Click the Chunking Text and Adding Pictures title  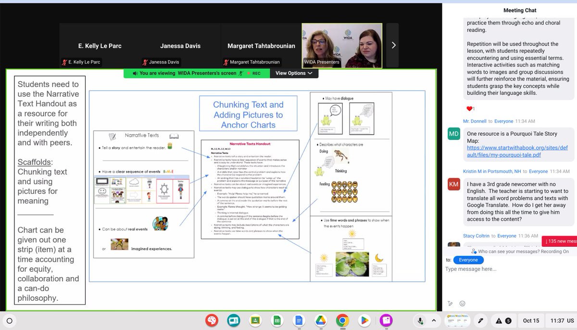point(248,114)
